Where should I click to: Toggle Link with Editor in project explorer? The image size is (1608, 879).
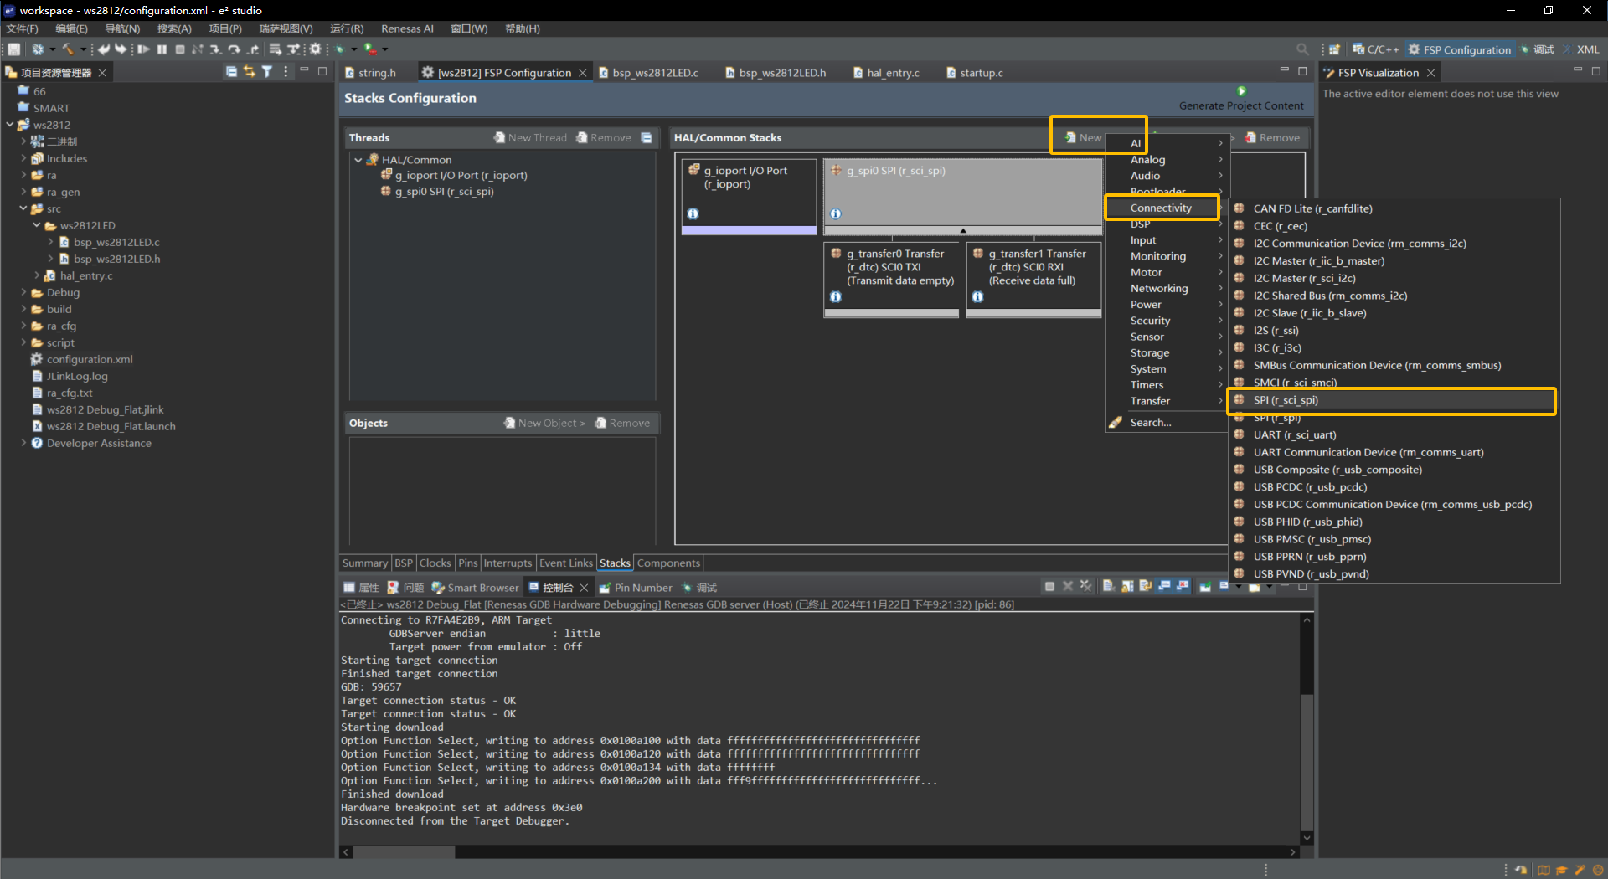click(x=249, y=72)
